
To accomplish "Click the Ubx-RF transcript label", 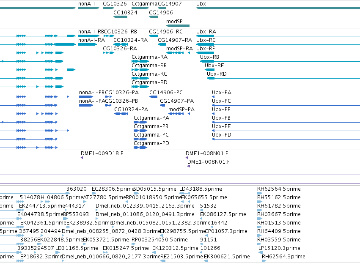I will [x=206, y=49].
